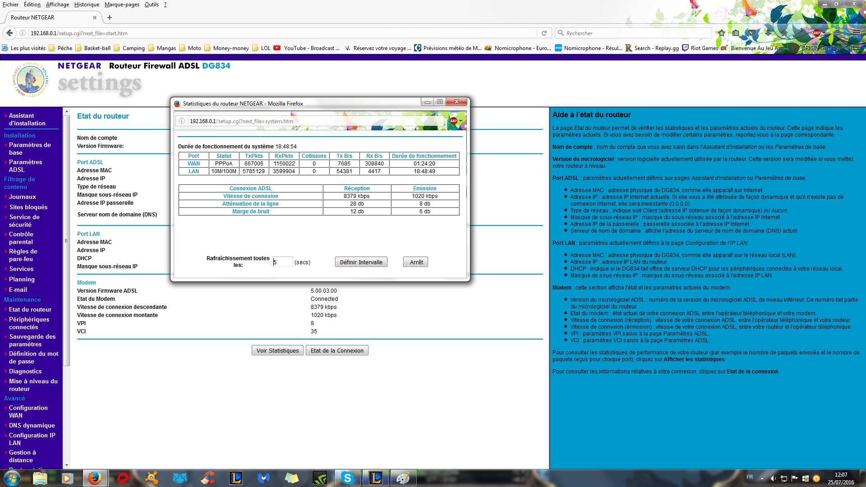
Task: Go to Firefox home page icon
Action: 784,33
